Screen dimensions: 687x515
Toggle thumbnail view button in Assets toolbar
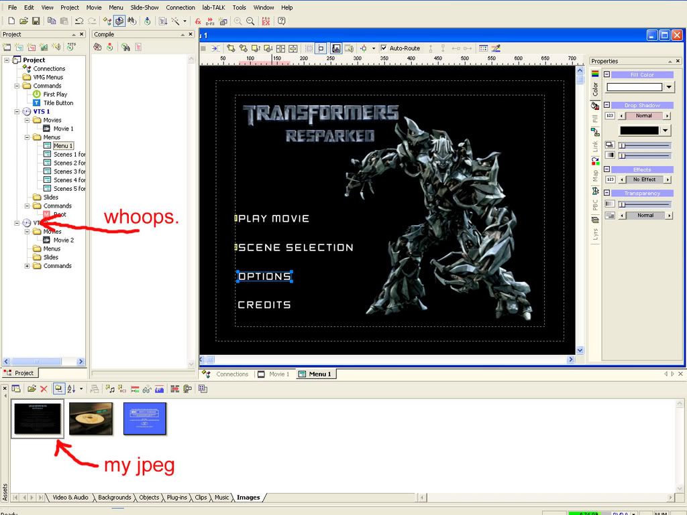click(x=58, y=388)
